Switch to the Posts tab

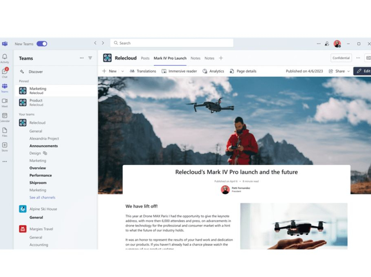click(145, 58)
